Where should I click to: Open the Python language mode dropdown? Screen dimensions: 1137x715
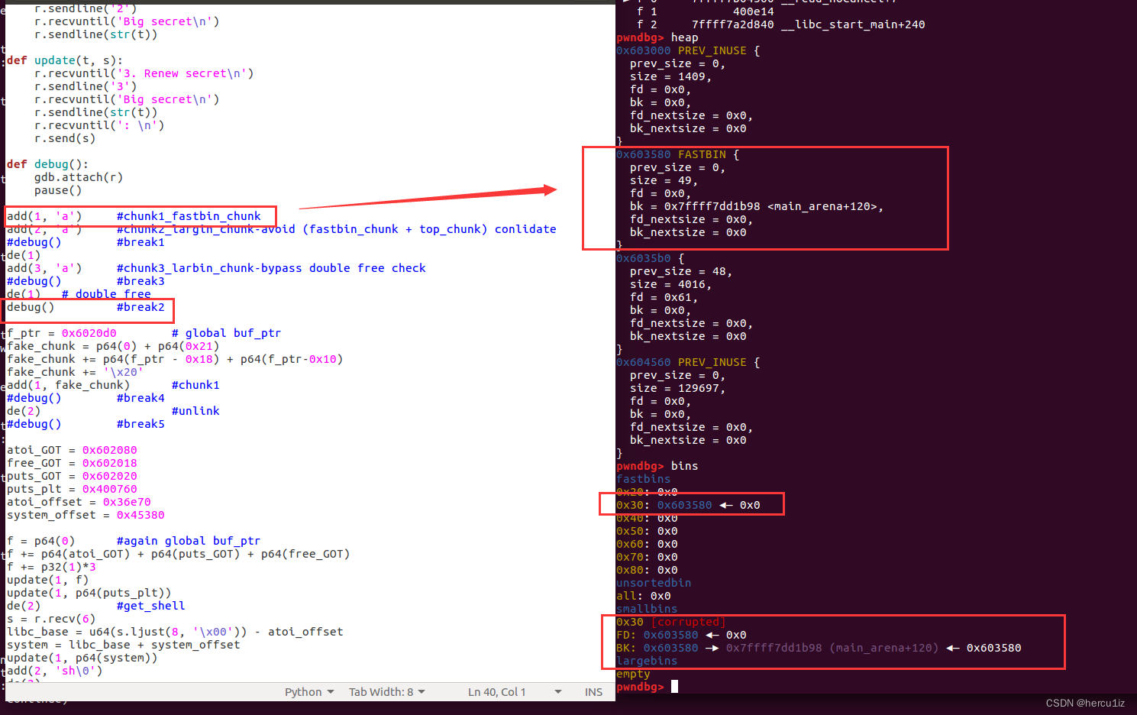click(x=309, y=692)
